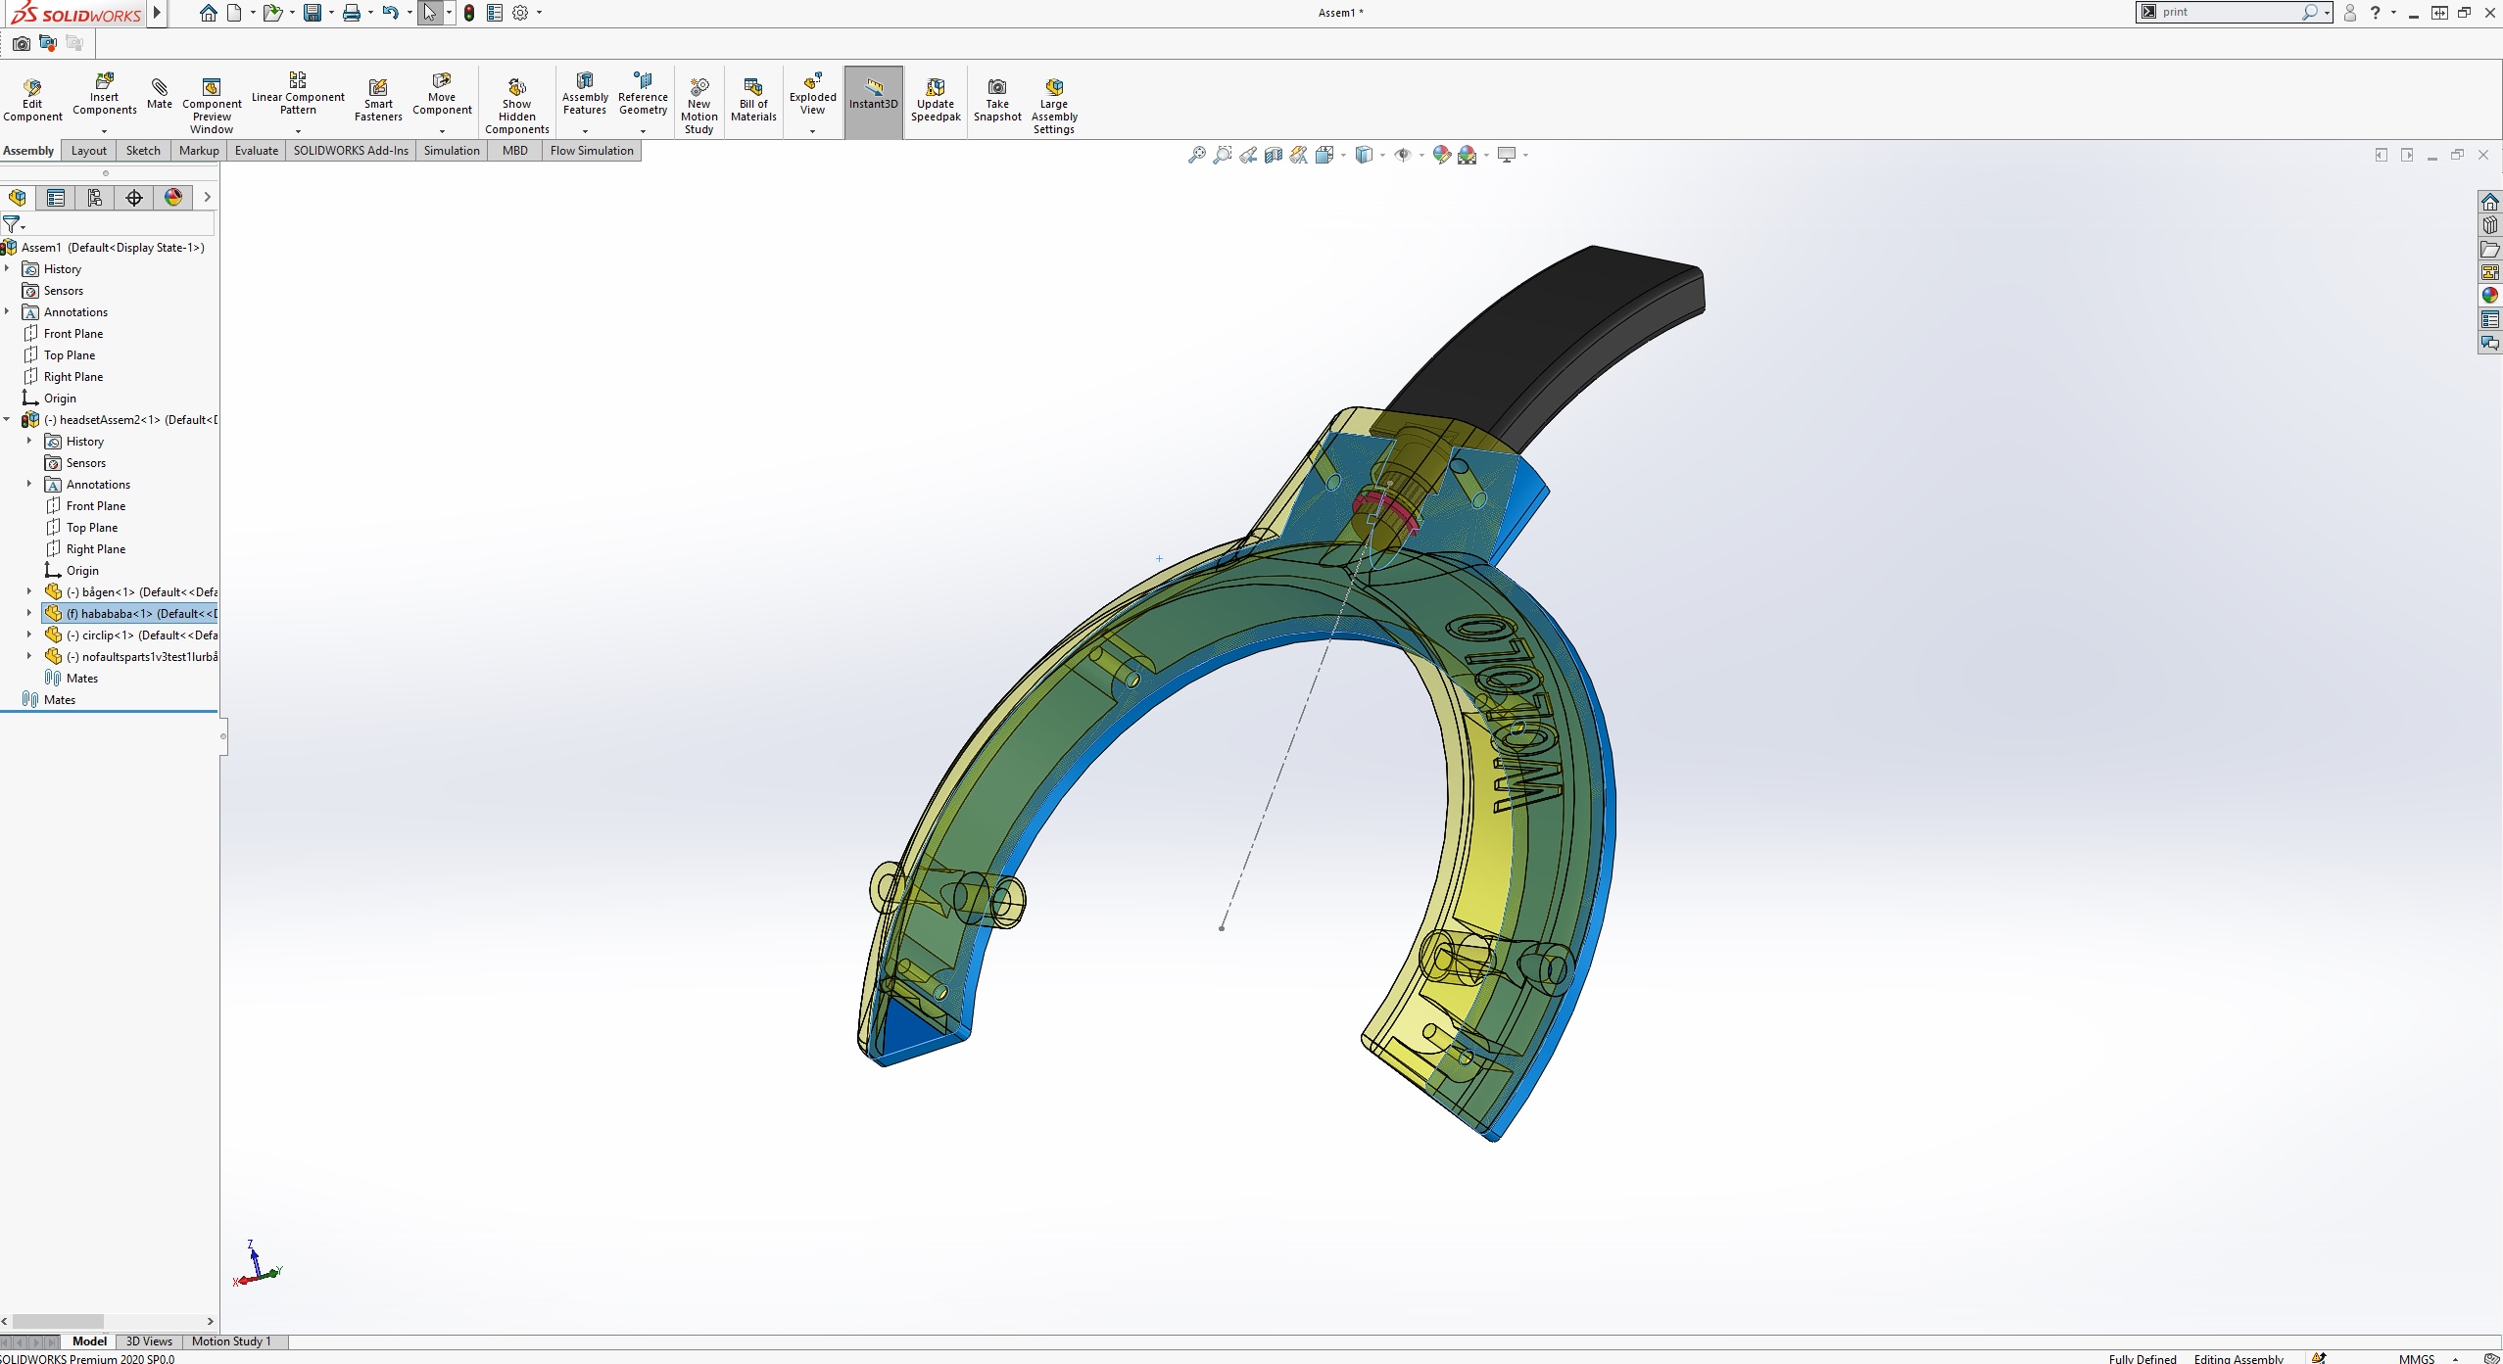Image resolution: width=2503 pixels, height=1364 pixels.
Task: Select Sensors under headsetAssem2
Action: [75, 463]
